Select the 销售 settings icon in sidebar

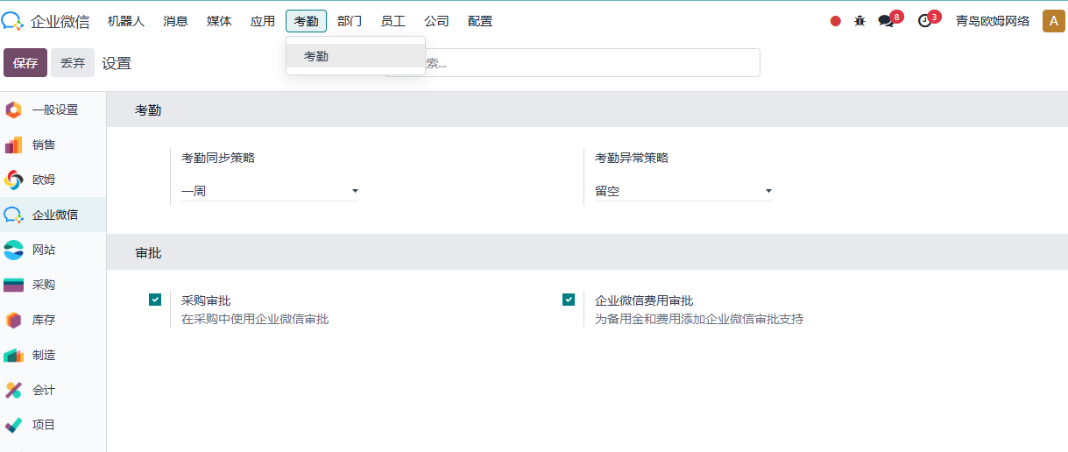pos(13,145)
